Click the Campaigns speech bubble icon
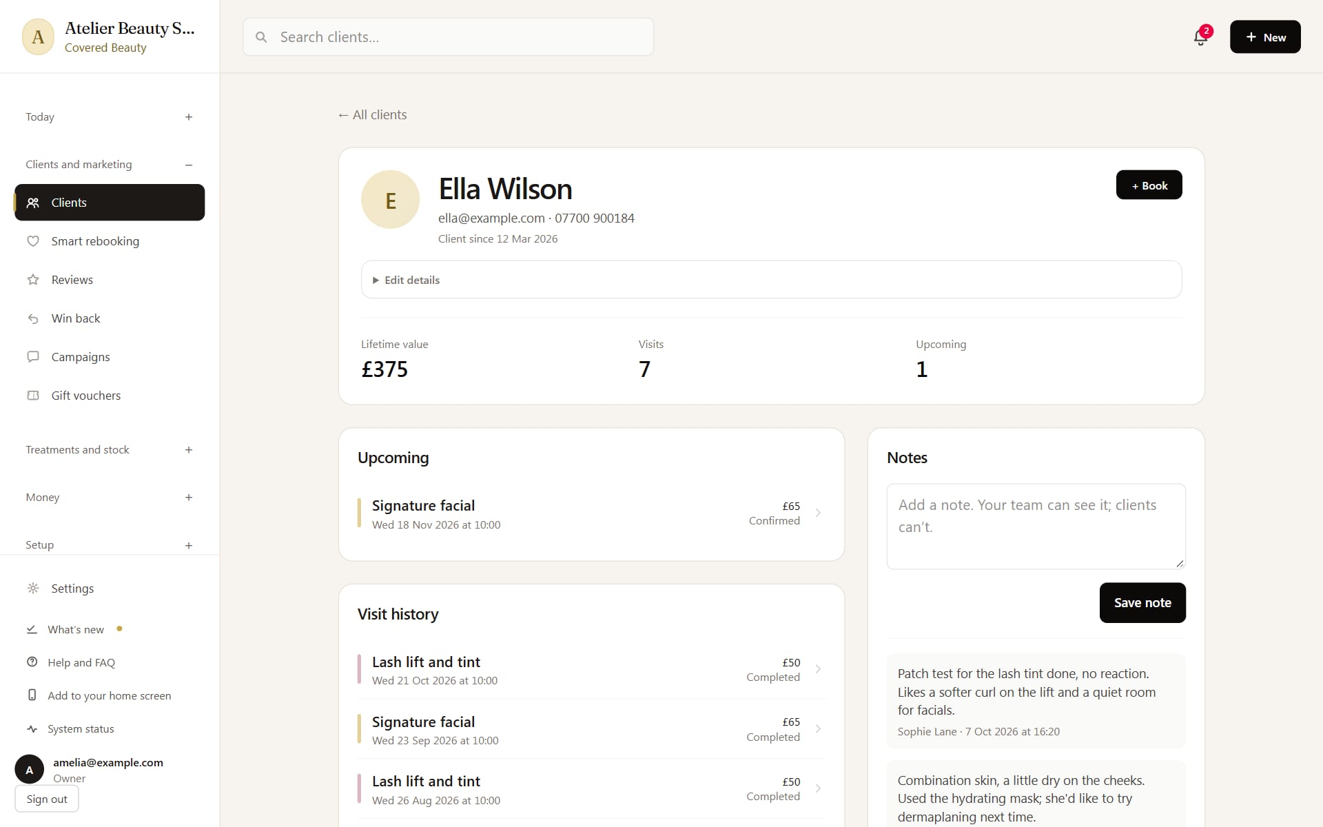The image size is (1323, 827). [33, 357]
